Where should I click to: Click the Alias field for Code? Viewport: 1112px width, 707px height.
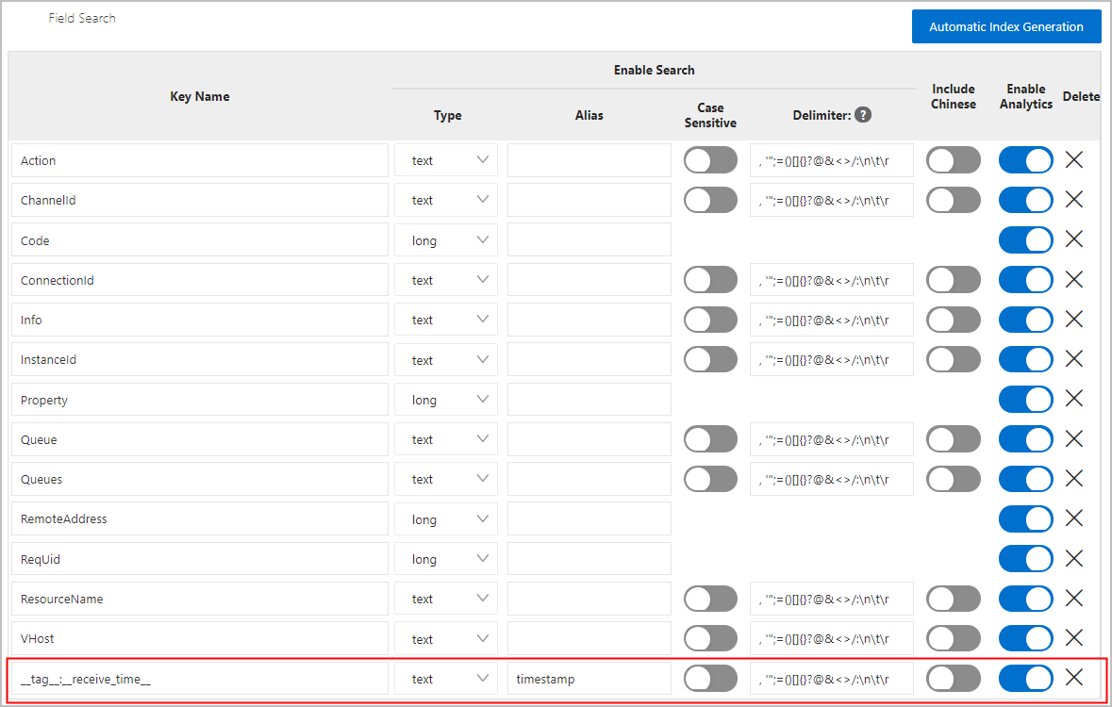click(589, 239)
